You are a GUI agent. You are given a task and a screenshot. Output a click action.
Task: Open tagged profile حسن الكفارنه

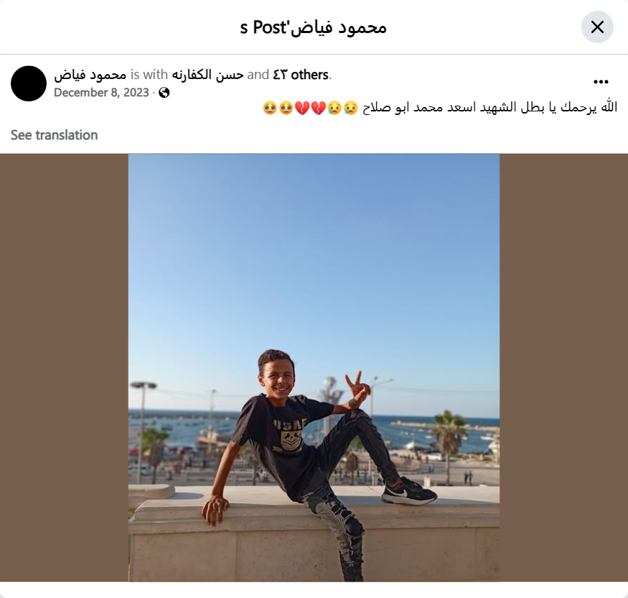tap(207, 75)
